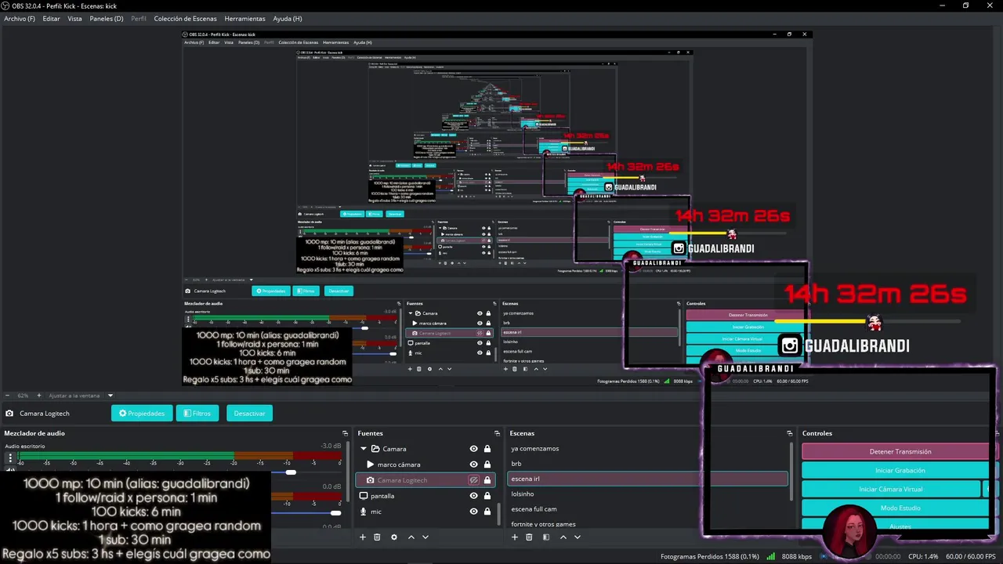
Task: Select the Camara Logitech source row
Action: (x=427, y=480)
